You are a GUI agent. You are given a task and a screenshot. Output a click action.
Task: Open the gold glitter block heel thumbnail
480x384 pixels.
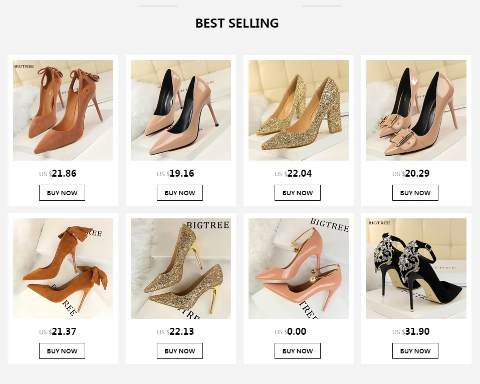tap(299, 110)
